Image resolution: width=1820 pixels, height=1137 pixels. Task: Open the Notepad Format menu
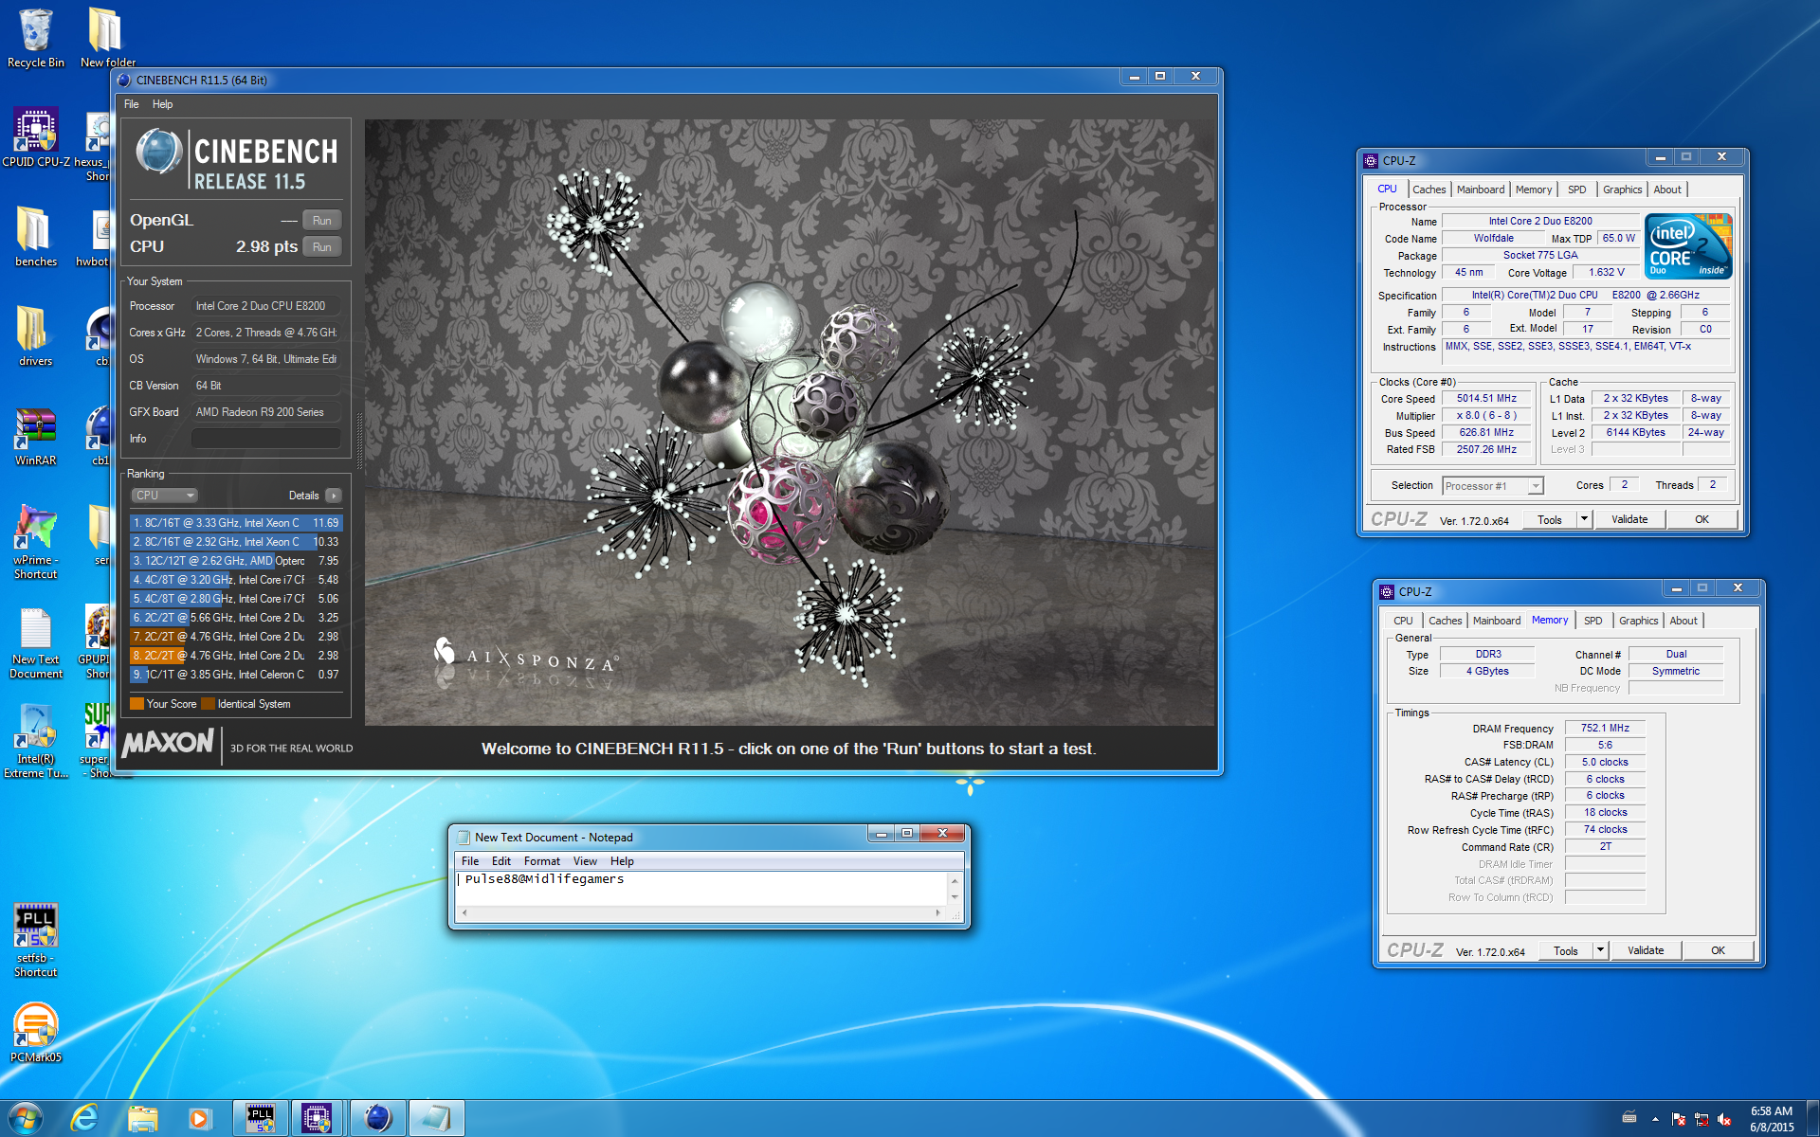click(542, 861)
